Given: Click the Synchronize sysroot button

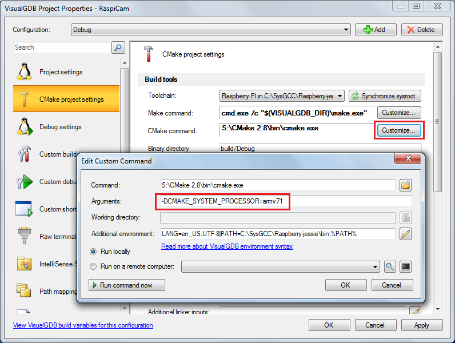Looking at the screenshot, I should 385,96.
